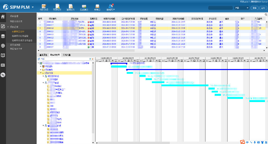This screenshot has width=268, height=144.
Task: Switch to the 交流沟通 tab
Action: point(66,55)
